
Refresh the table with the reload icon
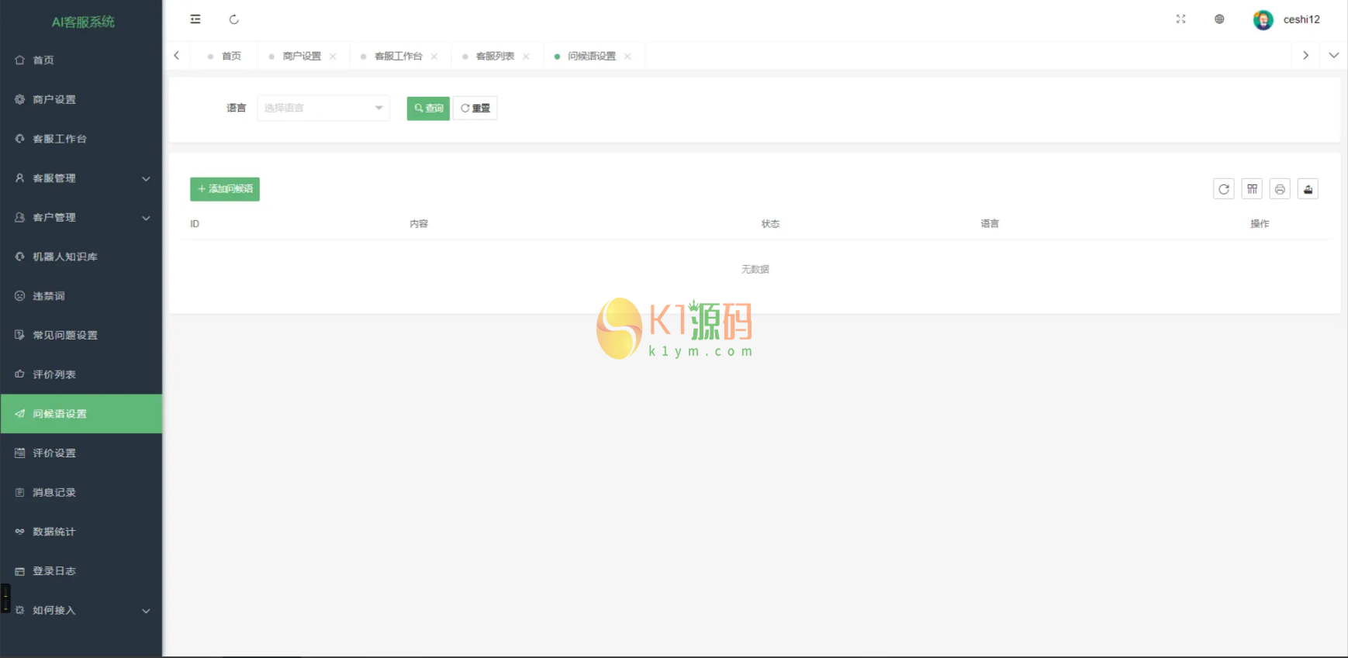coord(1224,189)
